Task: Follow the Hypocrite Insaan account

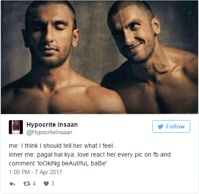Action: (171, 126)
